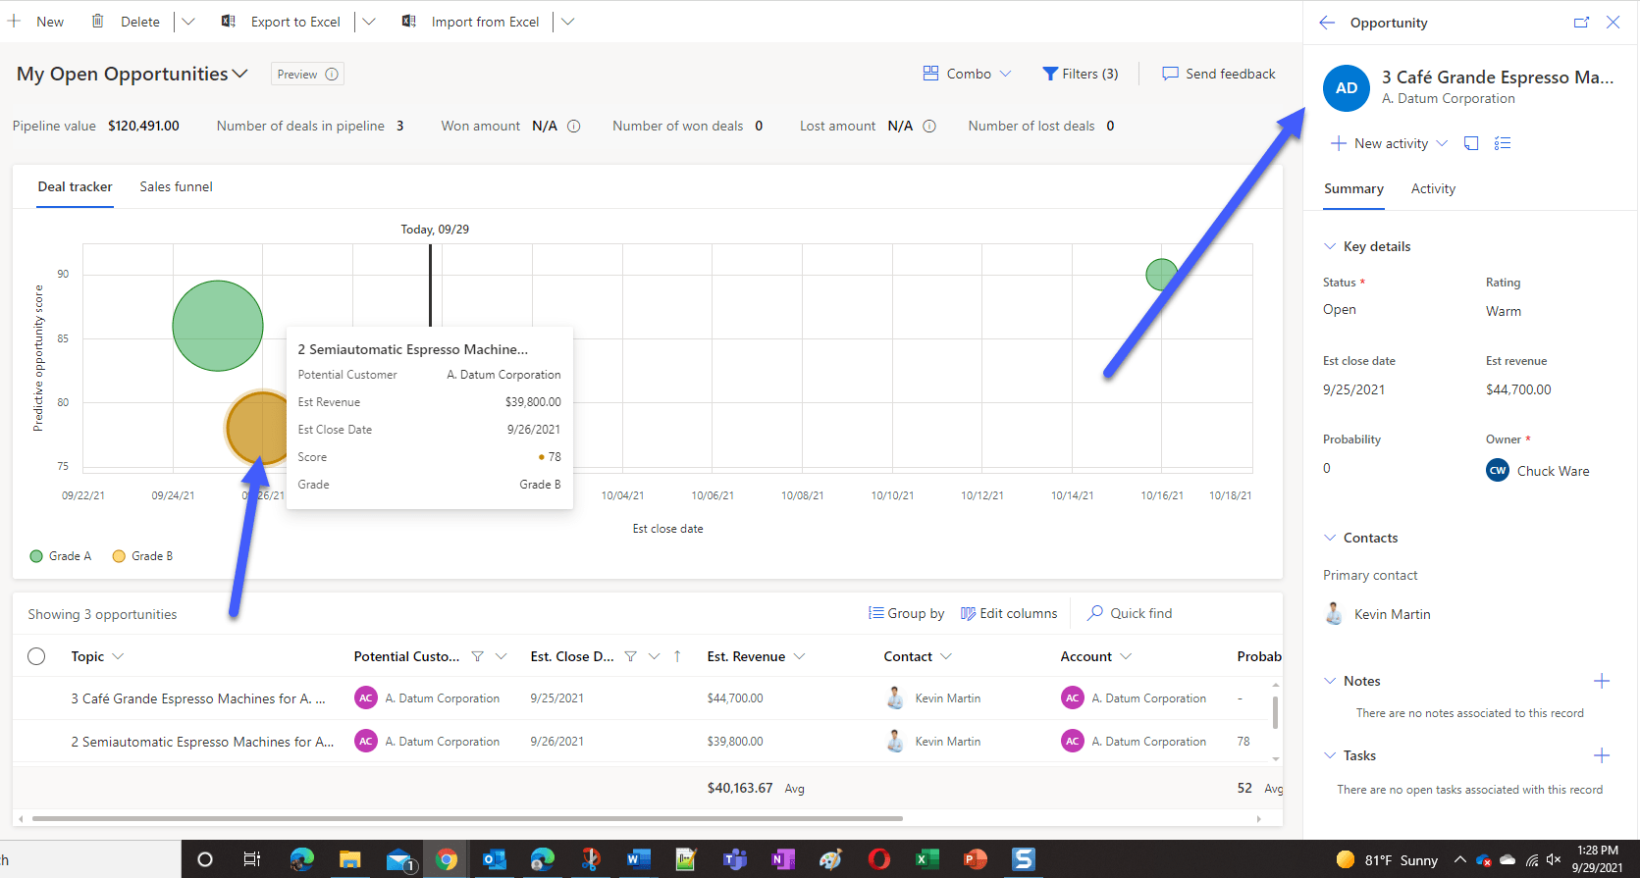This screenshot has height=878, width=1640.
Task: Click A. Datum Corporation customer in first row
Action: (442, 698)
